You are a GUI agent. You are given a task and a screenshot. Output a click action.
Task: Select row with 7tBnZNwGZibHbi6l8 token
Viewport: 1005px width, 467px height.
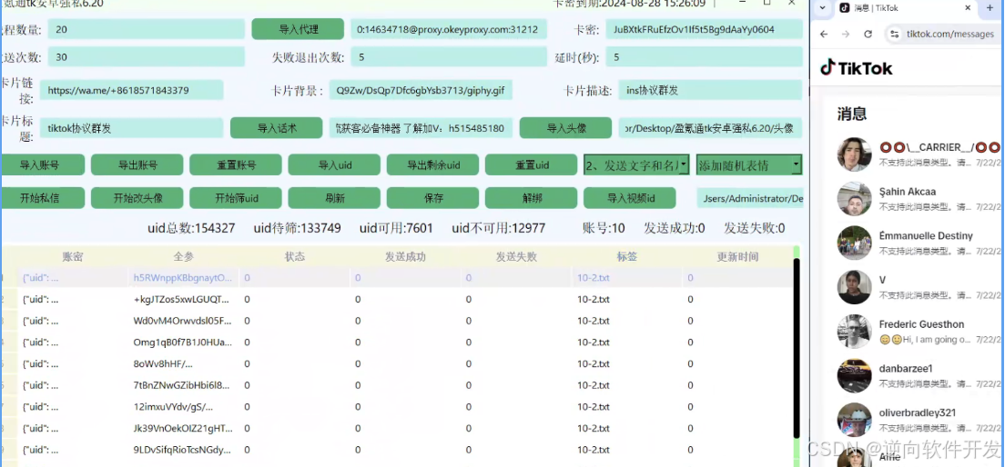pos(398,385)
